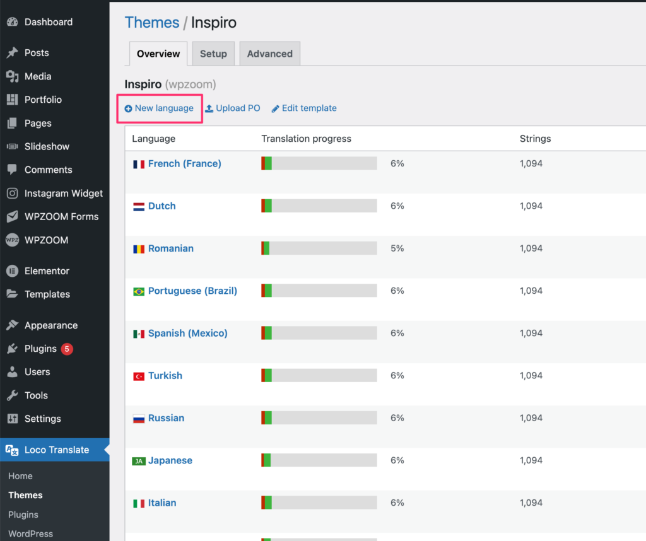Click the plus icon beside New language
This screenshot has width=646, height=541.
coord(129,108)
